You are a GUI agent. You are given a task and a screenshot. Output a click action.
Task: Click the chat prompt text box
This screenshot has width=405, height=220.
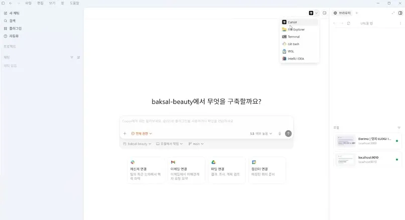[206, 121]
